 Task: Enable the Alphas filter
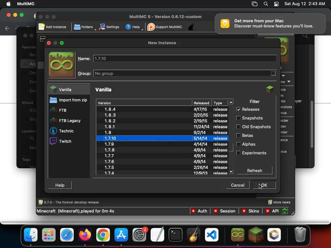click(238, 144)
